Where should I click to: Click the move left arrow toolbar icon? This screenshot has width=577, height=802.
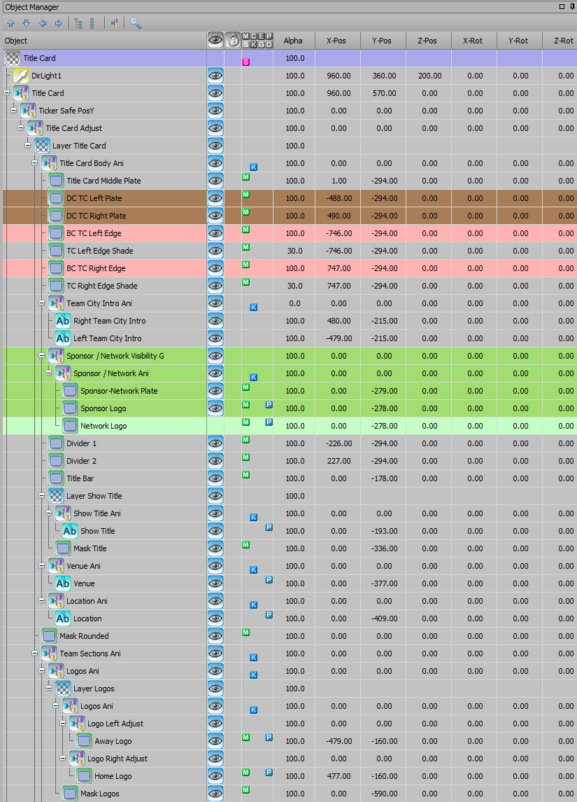point(43,24)
